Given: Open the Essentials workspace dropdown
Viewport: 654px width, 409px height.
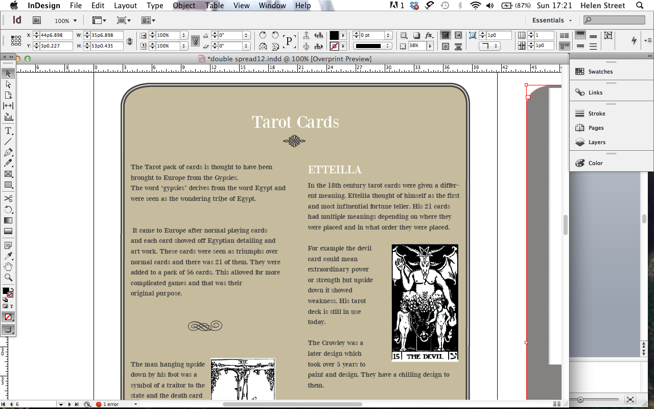Looking at the screenshot, I should 552,20.
